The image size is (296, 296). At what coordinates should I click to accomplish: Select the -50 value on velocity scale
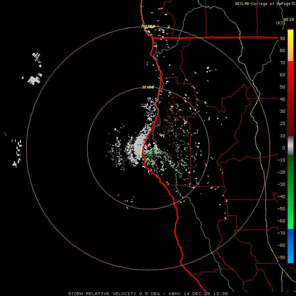(x=281, y=209)
